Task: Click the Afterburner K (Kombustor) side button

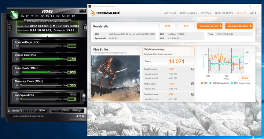Action: [x=10, y=28]
